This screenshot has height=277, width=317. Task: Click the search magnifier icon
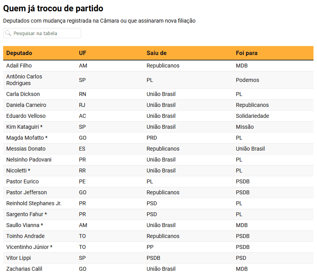[x=8, y=34]
